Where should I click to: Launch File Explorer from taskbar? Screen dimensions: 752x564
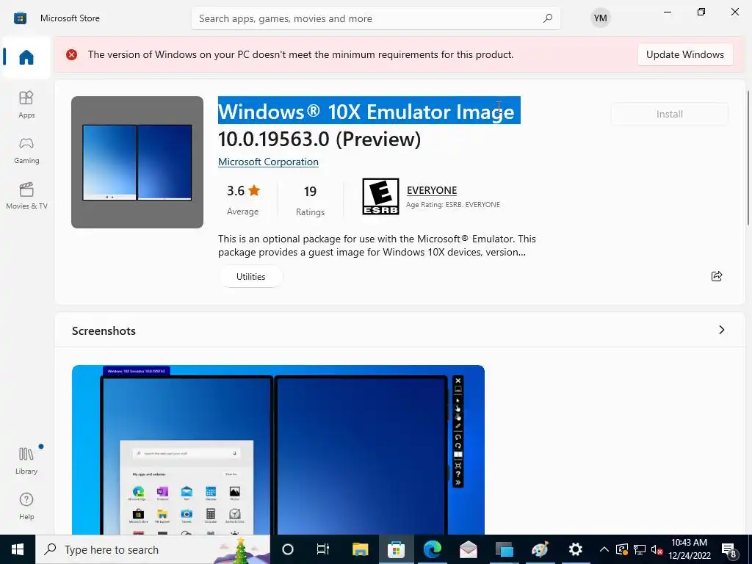(360, 549)
